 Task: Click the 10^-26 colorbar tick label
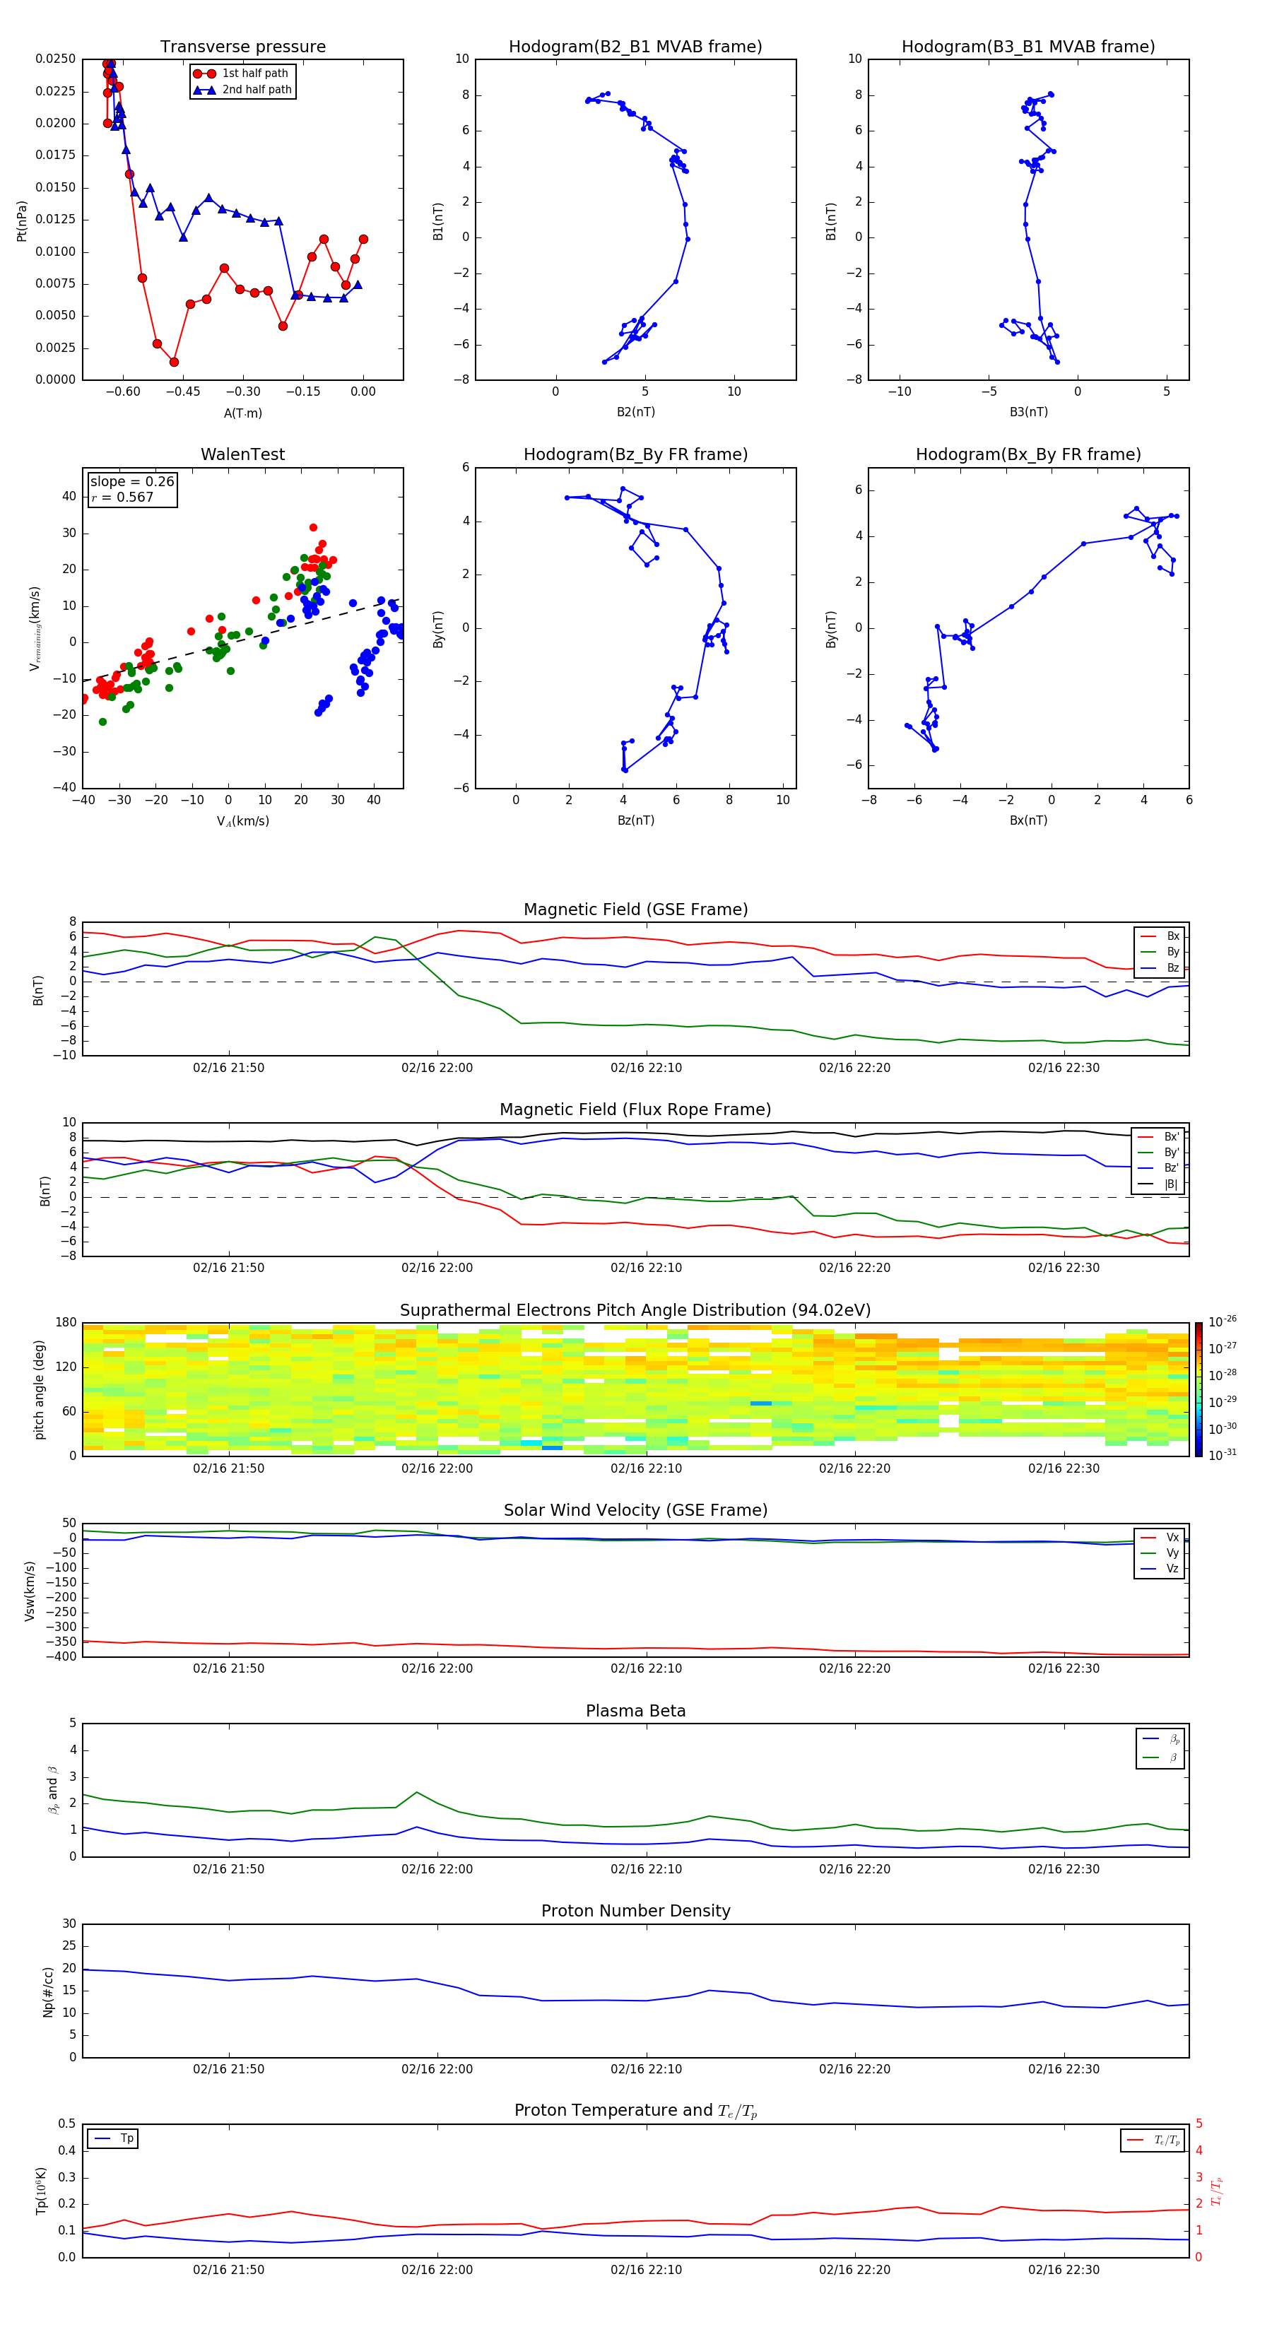coord(1223,1321)
